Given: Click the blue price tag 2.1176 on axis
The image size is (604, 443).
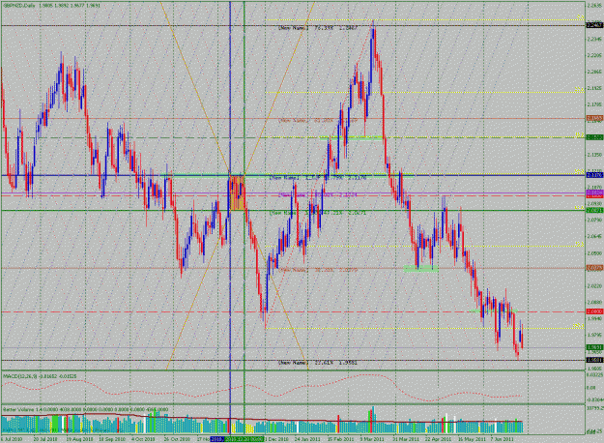Looking at the screenshot, I should (x=594, y=175).
